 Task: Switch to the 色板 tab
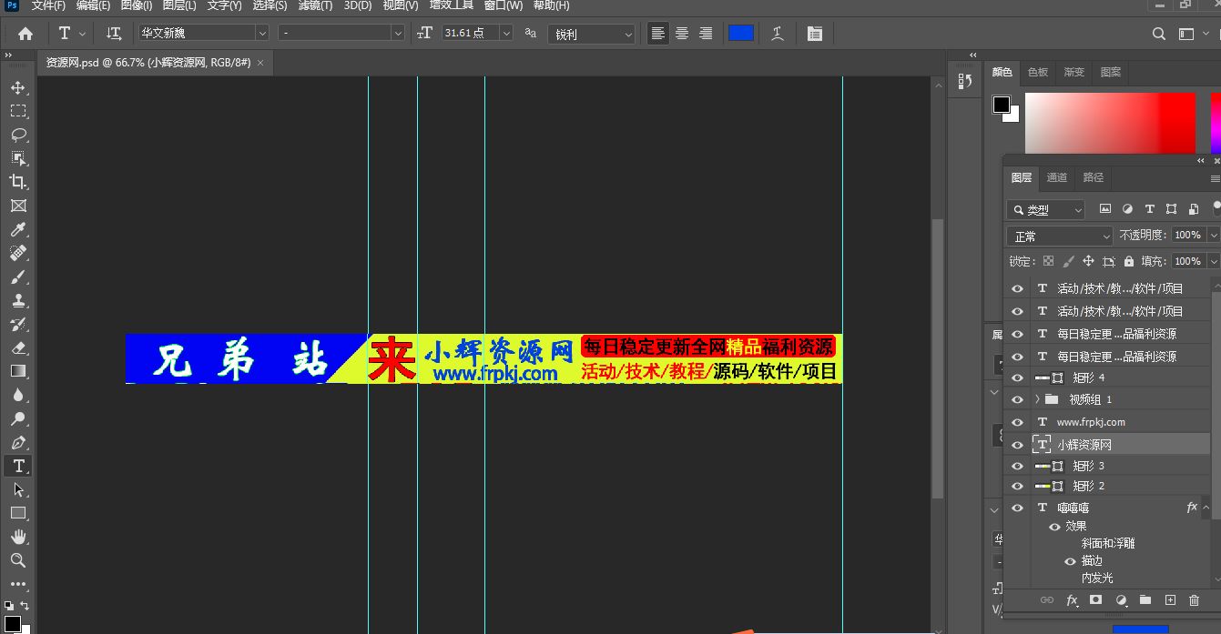(x=1038, y=72)
